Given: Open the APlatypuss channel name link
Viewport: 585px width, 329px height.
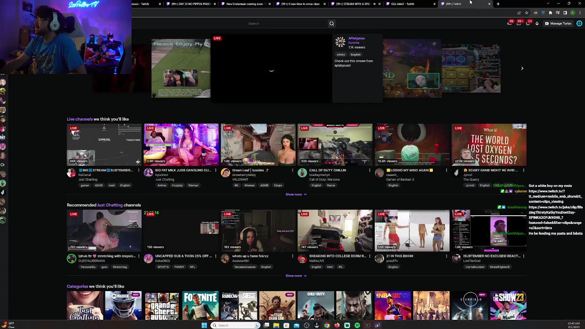Looking at the screenshot, I should coord(356,38).
